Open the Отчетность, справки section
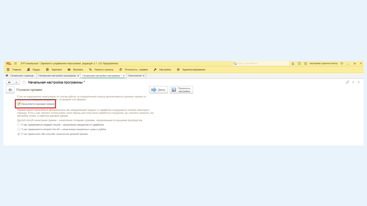Screen dimensions: 367x206 pyautogui.click(x=134, y=70)
